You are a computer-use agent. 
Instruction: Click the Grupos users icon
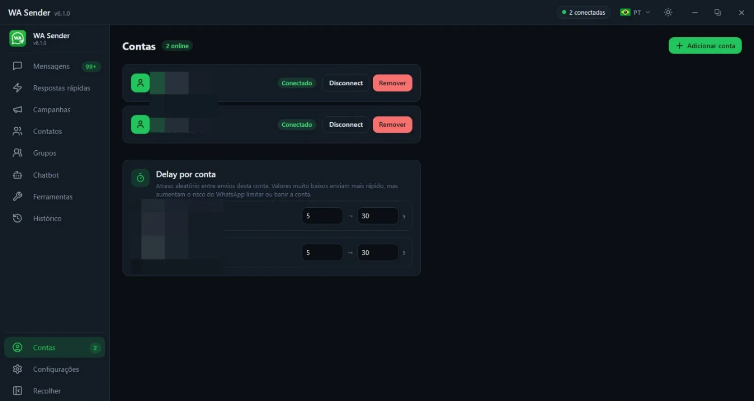17,153
